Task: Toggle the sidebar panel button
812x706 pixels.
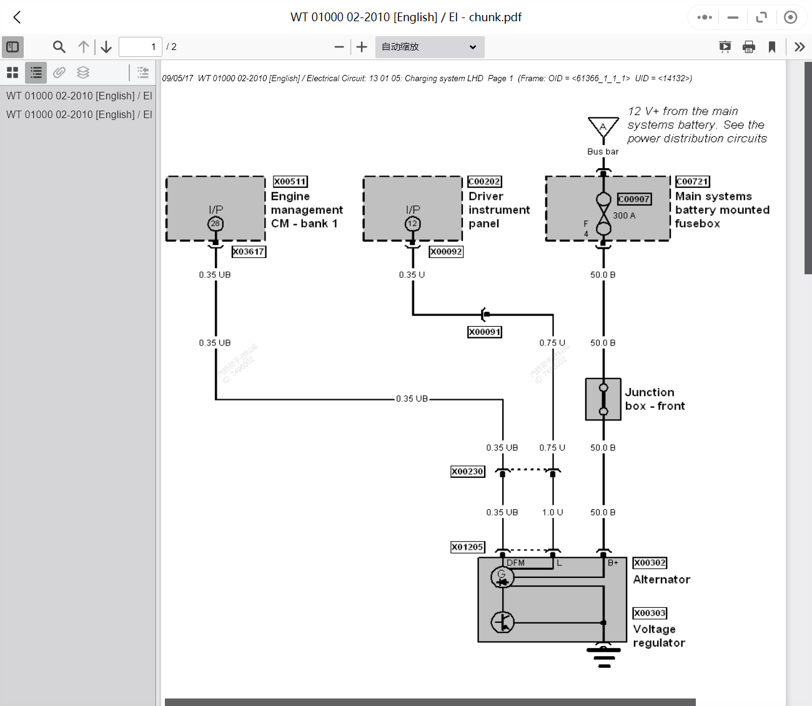Action: tap(12, 47)
